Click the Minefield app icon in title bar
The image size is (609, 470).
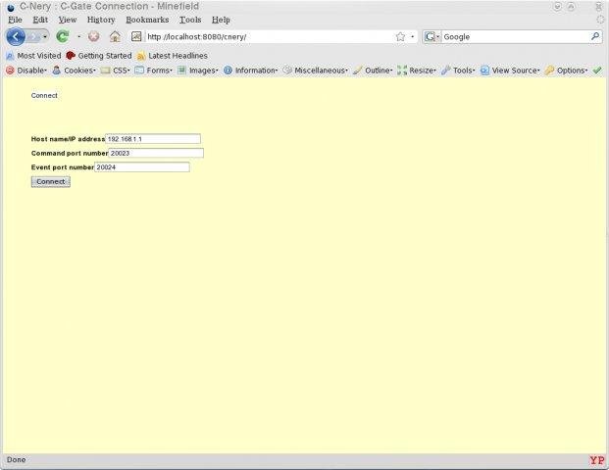point(11,8)
